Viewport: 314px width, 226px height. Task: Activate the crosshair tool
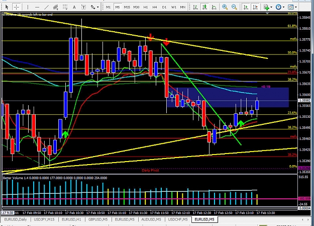click(x=17, y=7)
